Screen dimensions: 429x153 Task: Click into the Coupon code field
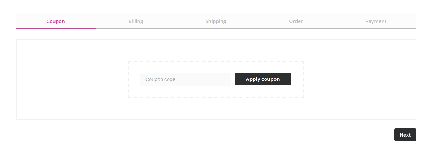[185, 79]
